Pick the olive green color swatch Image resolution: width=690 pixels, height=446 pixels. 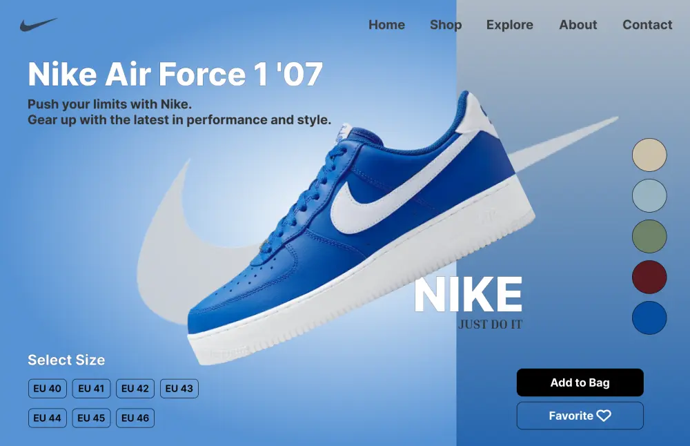tap(649, 236)
